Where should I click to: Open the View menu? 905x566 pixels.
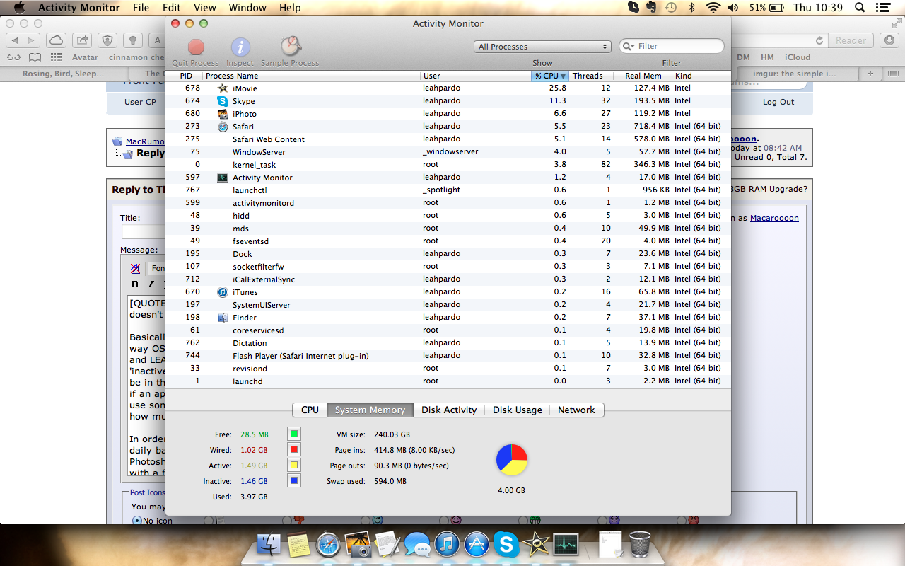[x=205, y=8]
